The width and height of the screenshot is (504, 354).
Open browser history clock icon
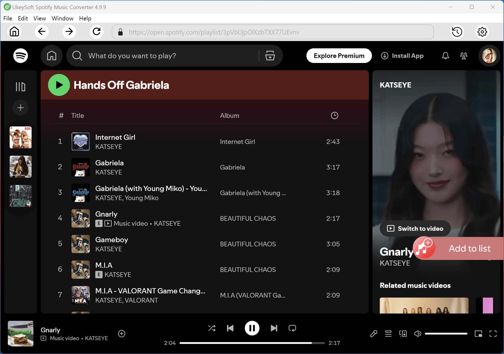[457, 32]
